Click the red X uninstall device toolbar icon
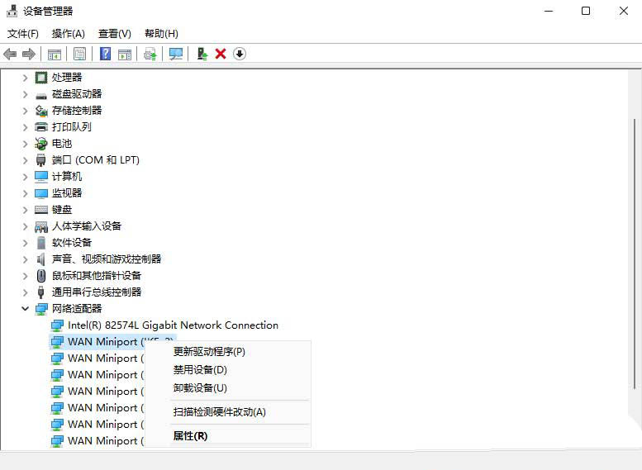642x470 pixels. pos(221,54)
